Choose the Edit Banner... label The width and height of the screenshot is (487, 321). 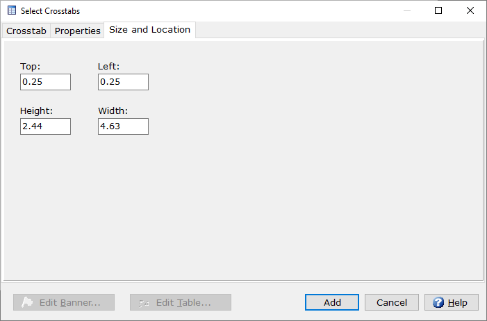coord(70,303)
